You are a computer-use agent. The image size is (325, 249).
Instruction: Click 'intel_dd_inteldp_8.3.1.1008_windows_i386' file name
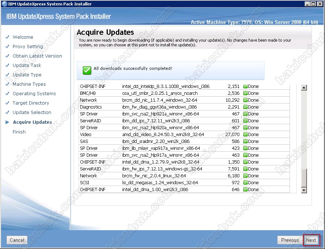click(x=166, y=86)
